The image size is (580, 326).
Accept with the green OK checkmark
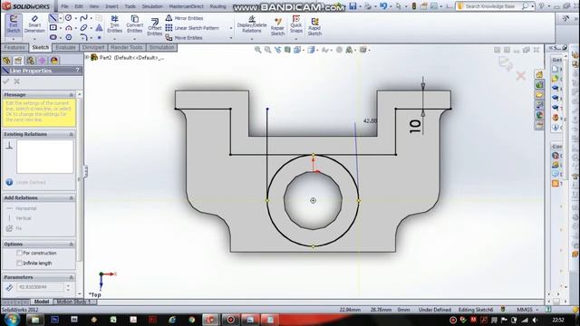click(x=6, y=81)
